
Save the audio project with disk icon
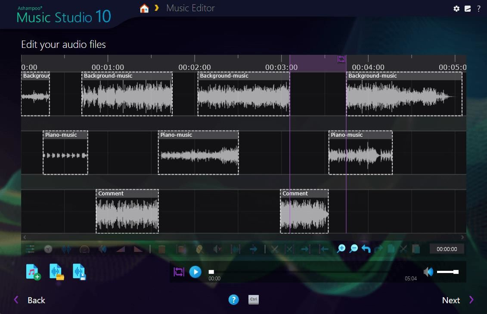coord(79,272)
